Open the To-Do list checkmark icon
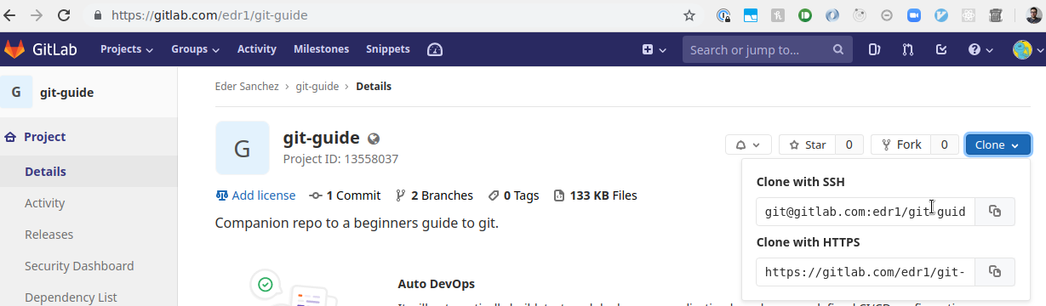The height and width of the screenshot is (306, 1046). point(941,49)
